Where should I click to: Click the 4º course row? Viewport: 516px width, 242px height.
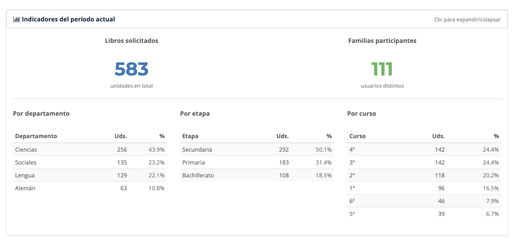[x=424, y=149]
